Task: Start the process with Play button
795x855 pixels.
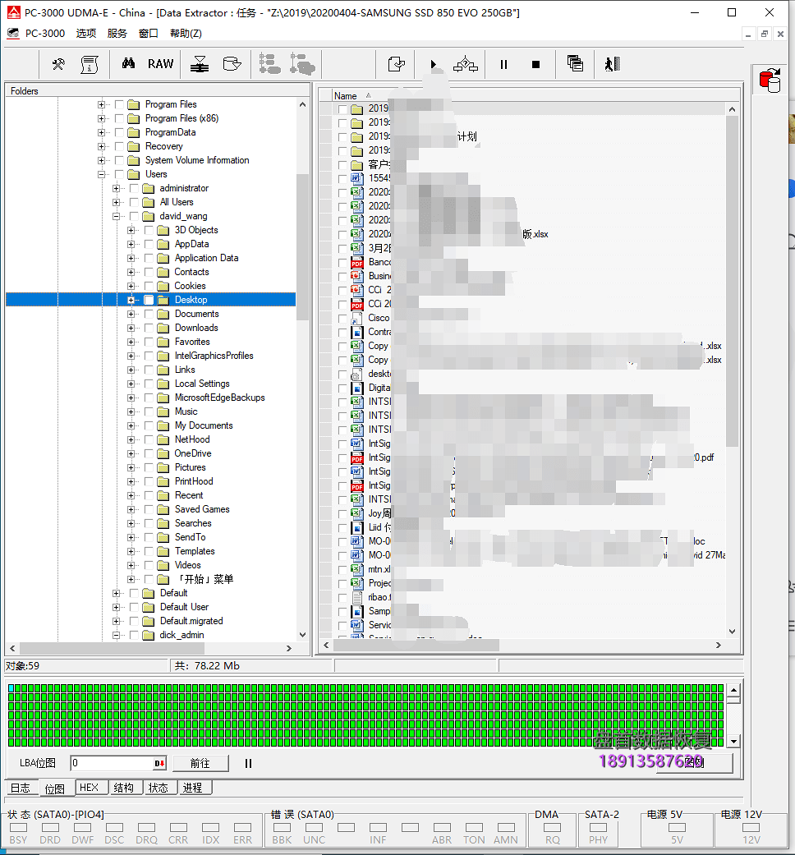Action: pyautogui.click(x=433, y=64)
